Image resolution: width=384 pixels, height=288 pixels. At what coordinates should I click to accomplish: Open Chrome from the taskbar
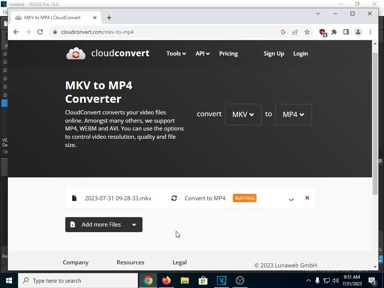(x=148, y=280)
